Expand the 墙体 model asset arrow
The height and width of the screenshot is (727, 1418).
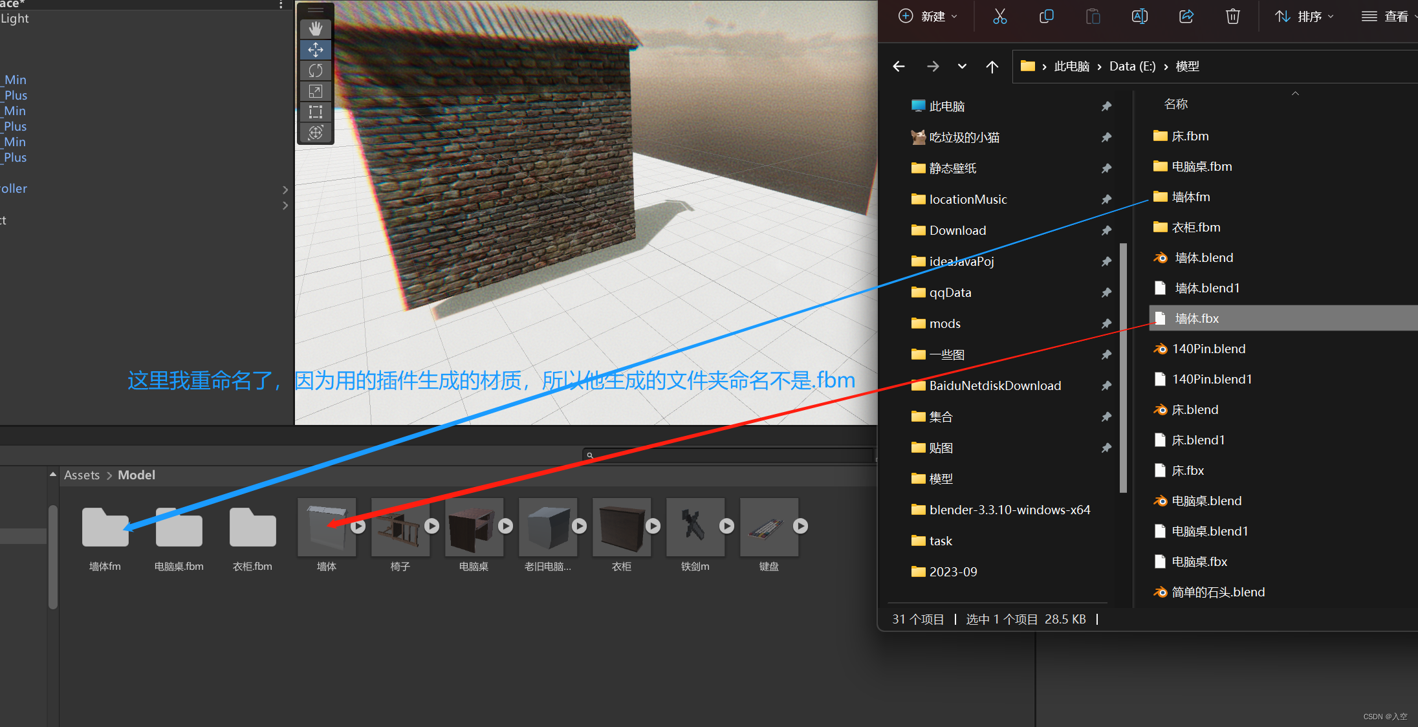[x=358, y=526]
